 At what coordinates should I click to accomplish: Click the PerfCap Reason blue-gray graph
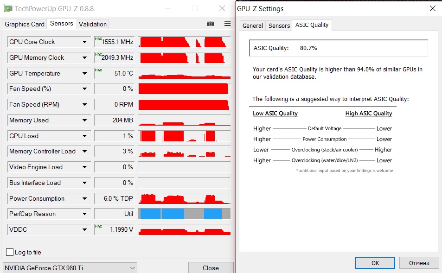pos(184,214)
